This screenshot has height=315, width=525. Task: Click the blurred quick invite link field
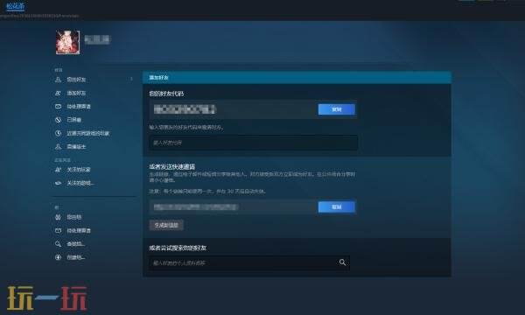coord(233,207)
